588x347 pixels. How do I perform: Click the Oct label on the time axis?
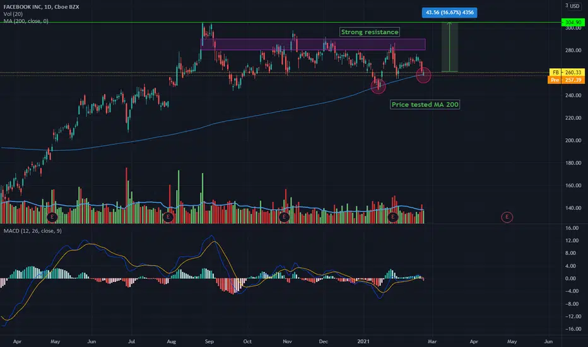(x=247, y=341)
